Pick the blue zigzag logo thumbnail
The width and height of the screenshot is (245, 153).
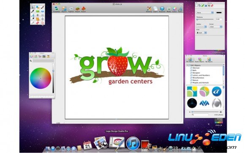click(x=204, y=103)
